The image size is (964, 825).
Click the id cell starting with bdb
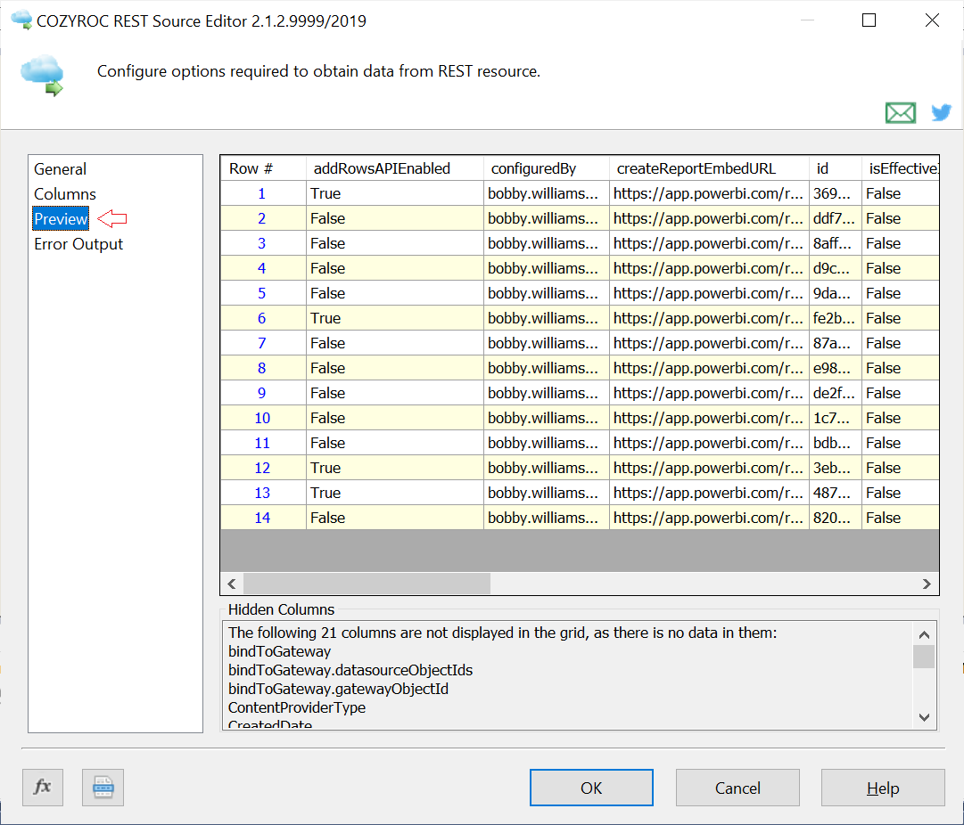[835, 443]
